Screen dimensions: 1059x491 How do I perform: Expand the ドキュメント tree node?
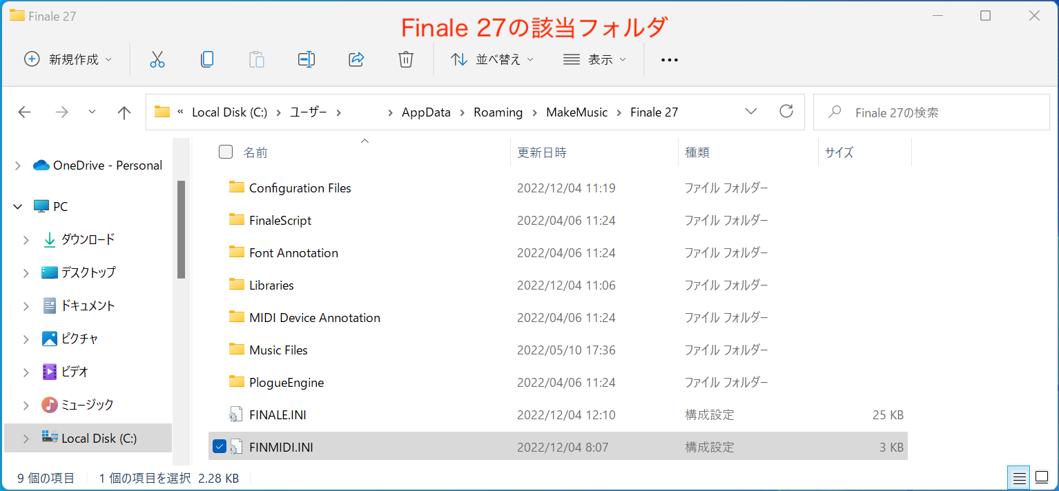click(26, 306)
